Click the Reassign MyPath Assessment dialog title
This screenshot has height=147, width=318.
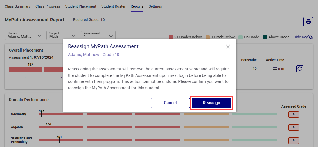103,46
